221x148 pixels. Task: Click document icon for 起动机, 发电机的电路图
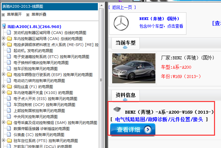point(9,50)
